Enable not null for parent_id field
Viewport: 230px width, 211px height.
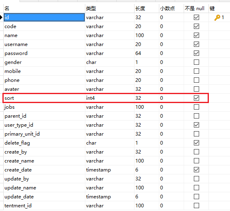coord(196,116)
